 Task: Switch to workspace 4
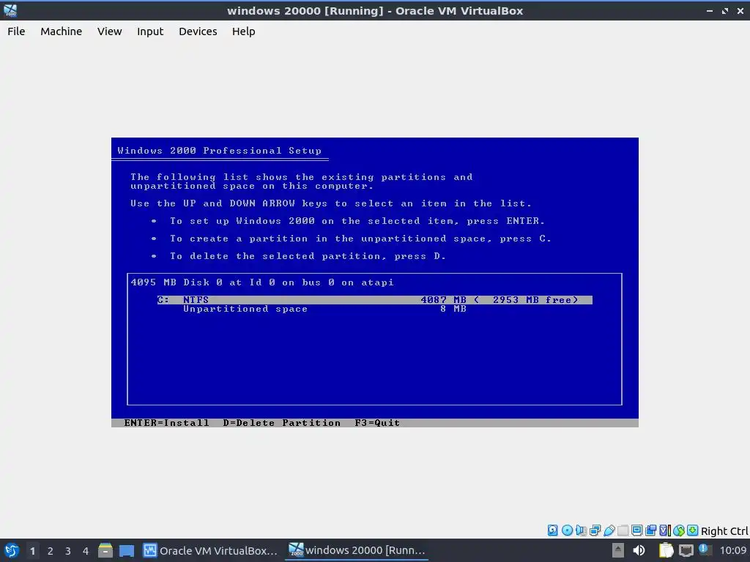point(86,551)
